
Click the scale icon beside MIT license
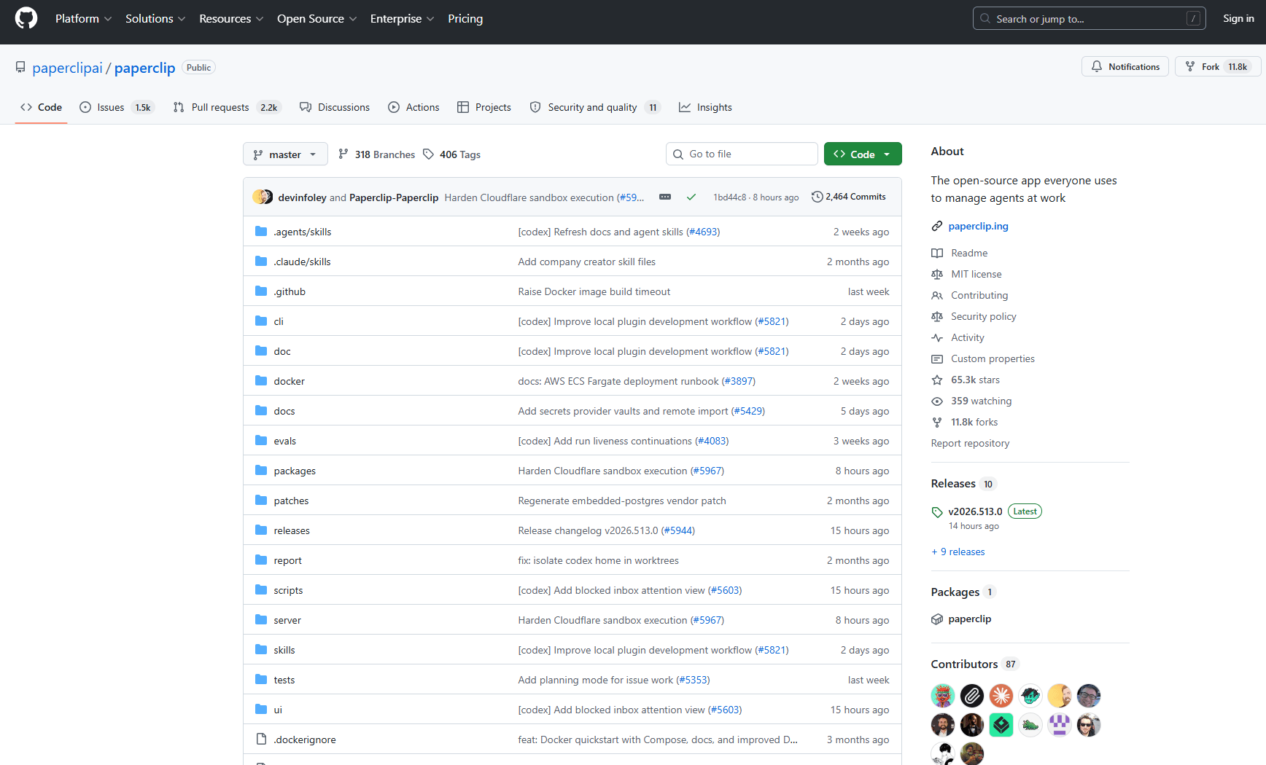click(x=937, y=275)
